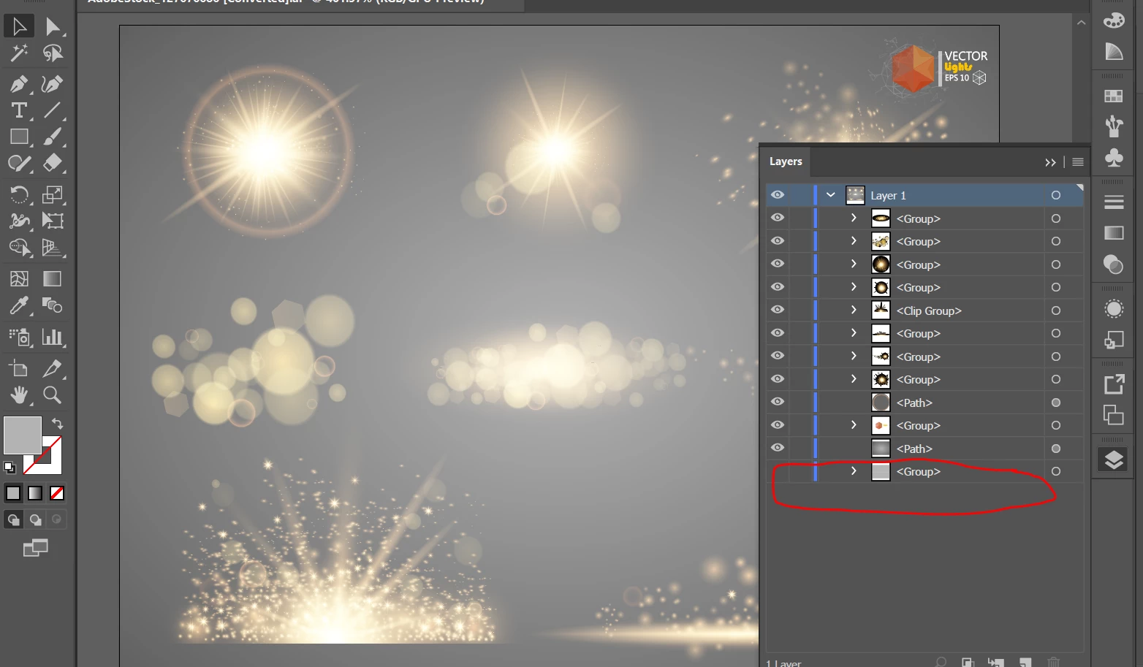Toggle visibility of the Clip Group row
Image resolution: width=1143 pixels, height=667 pixels.
tap(778, 310)
